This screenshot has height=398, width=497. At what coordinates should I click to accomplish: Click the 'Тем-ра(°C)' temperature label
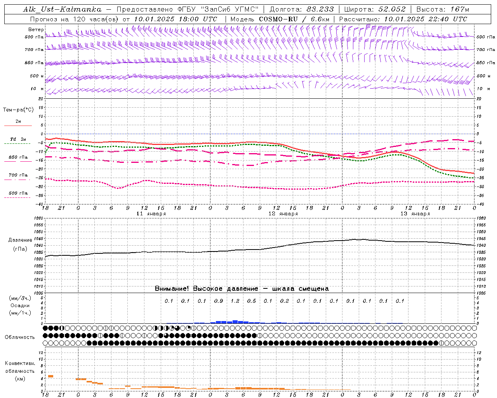pyautogui.click(x=18, y=110)
